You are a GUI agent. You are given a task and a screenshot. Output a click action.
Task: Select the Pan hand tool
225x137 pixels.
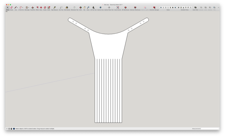click(84, 8)
